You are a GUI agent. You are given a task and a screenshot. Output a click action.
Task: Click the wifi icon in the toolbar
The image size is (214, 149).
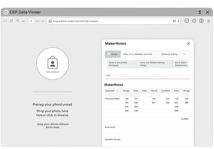[17, 21]
